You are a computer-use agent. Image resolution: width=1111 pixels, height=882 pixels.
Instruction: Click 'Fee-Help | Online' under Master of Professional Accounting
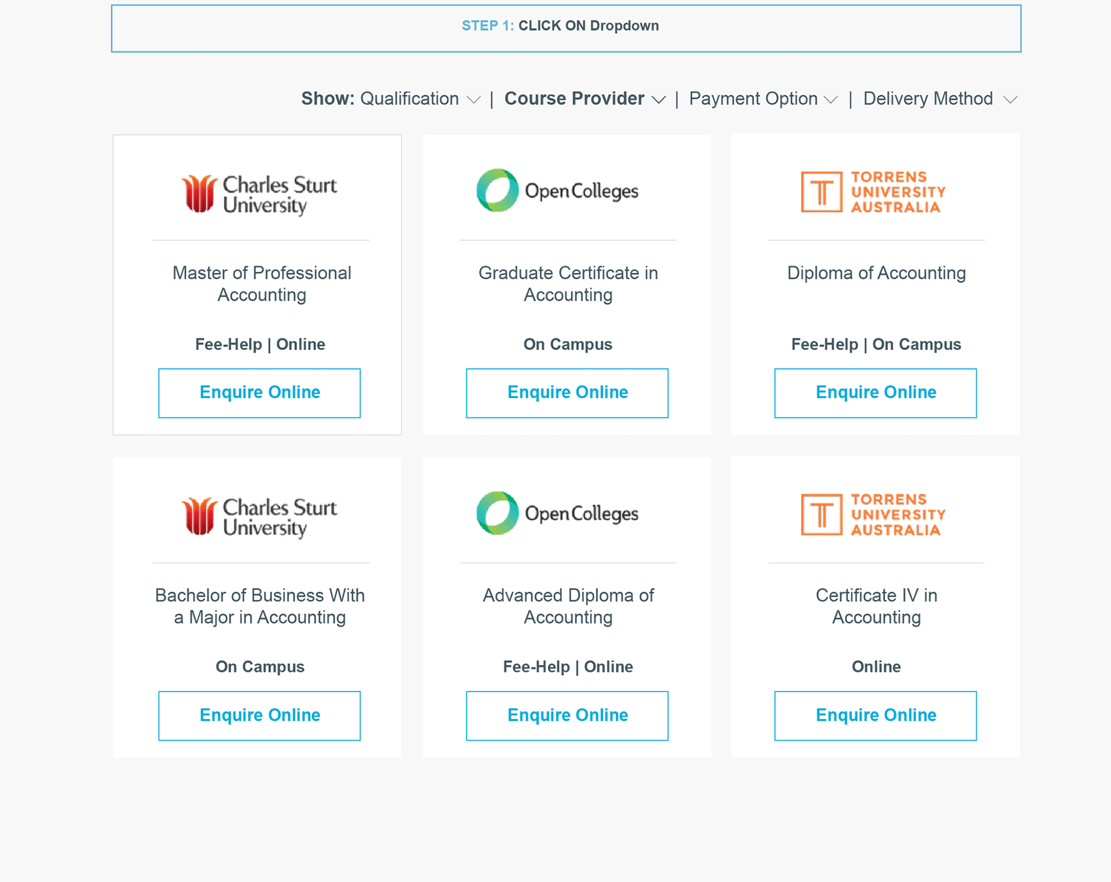(x=260, y=344)
